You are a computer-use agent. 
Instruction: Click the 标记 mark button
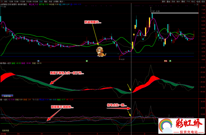point(193,2)
